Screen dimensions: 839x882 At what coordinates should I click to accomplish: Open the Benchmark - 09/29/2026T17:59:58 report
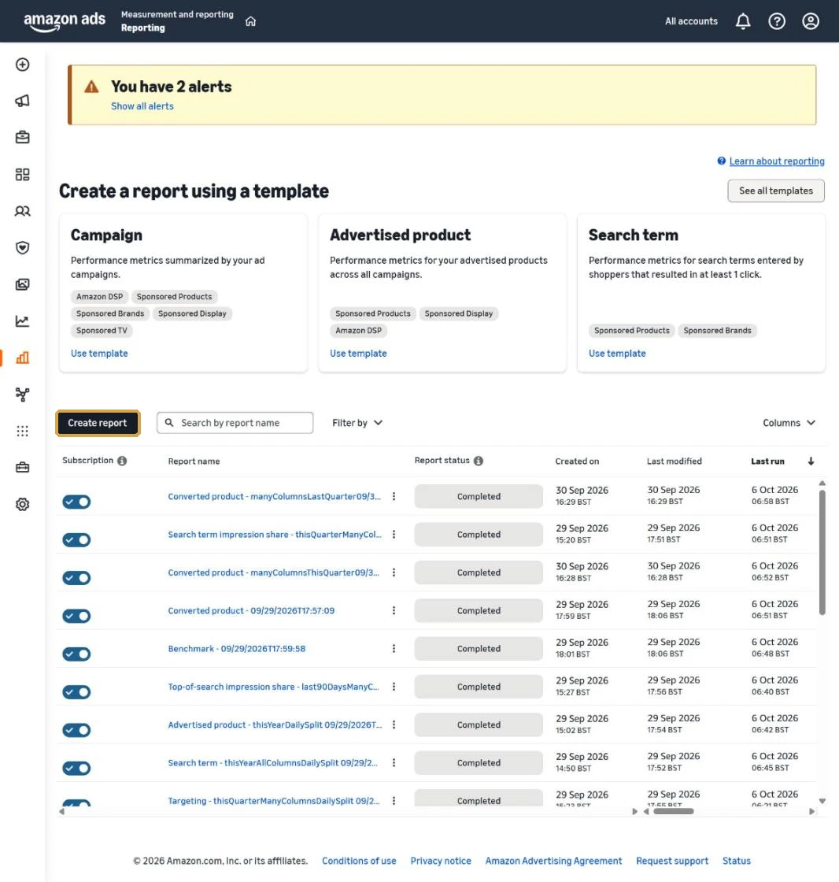237,649
